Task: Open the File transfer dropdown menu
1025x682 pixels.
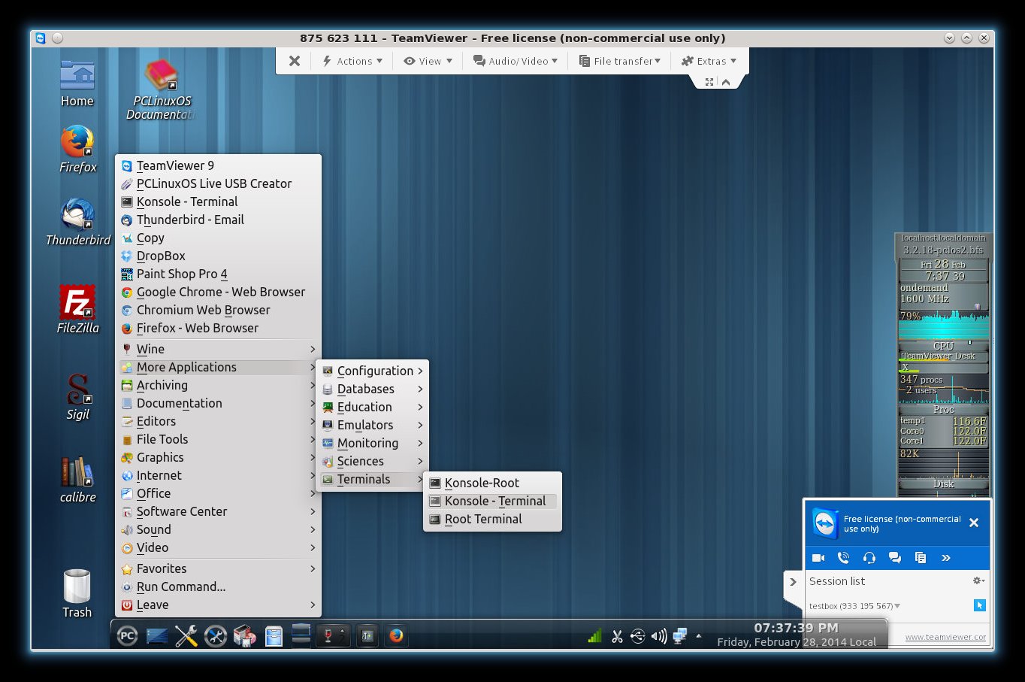Action: point(620,61)
